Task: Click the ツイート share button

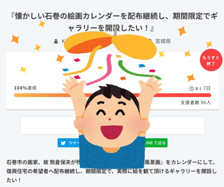Action: coord(69,143)
